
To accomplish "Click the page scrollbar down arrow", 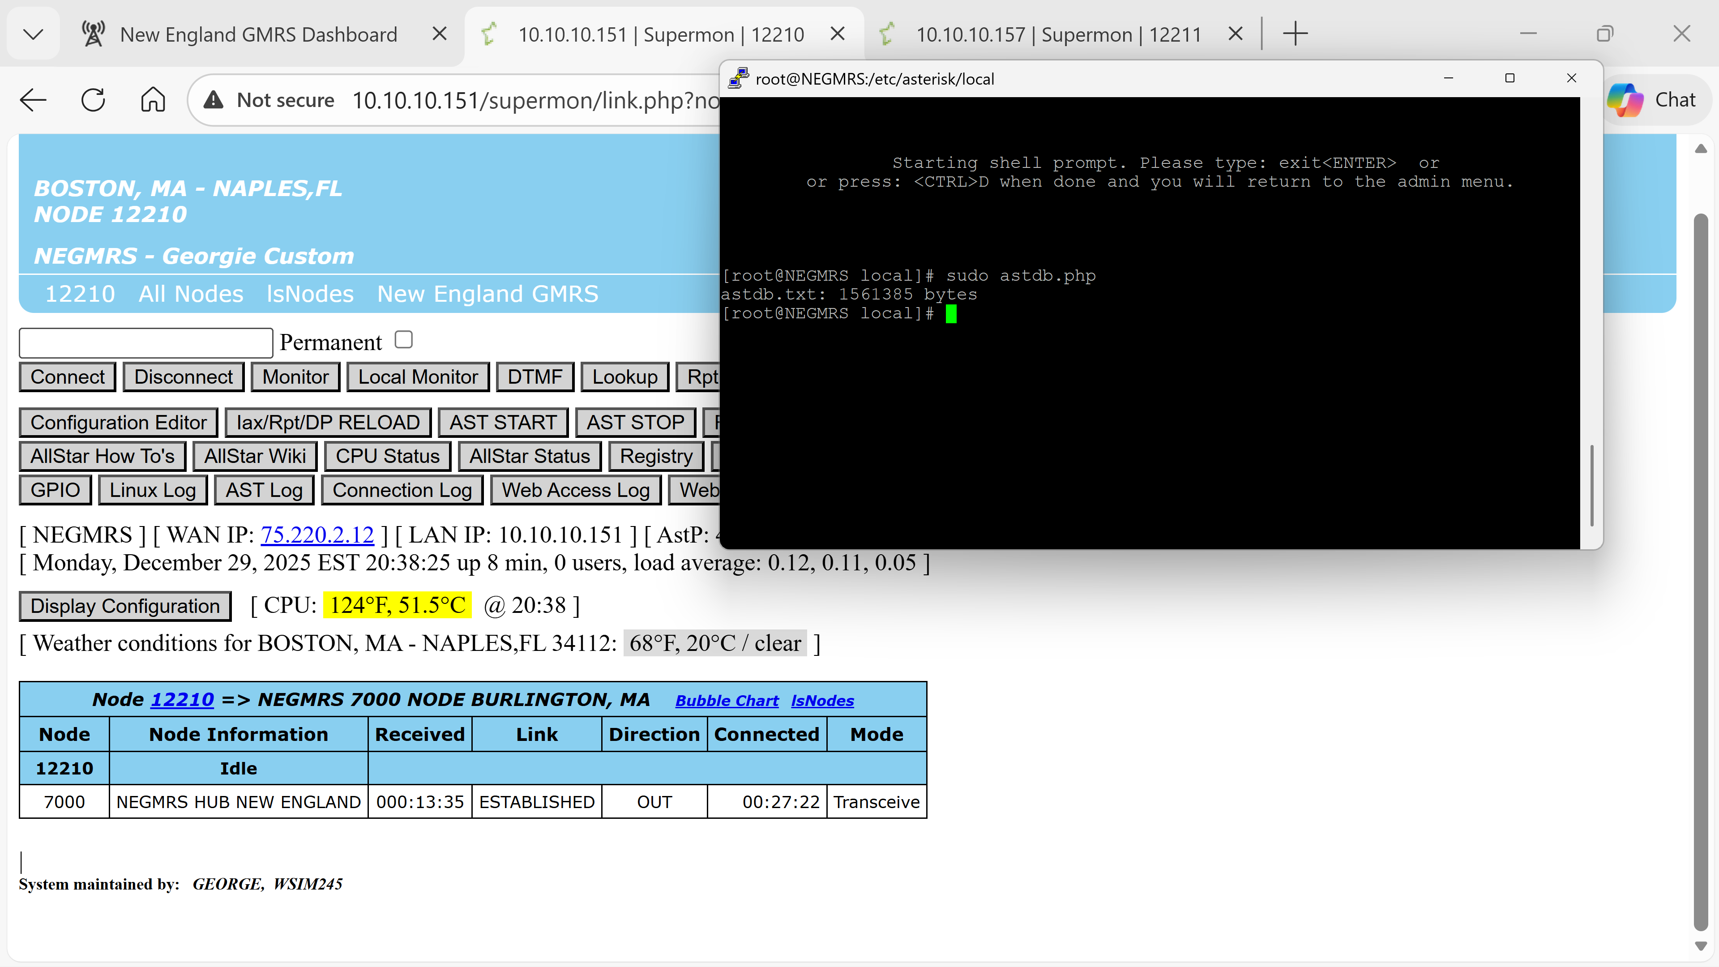I will pyautogui.click(x=1700, y=946).
